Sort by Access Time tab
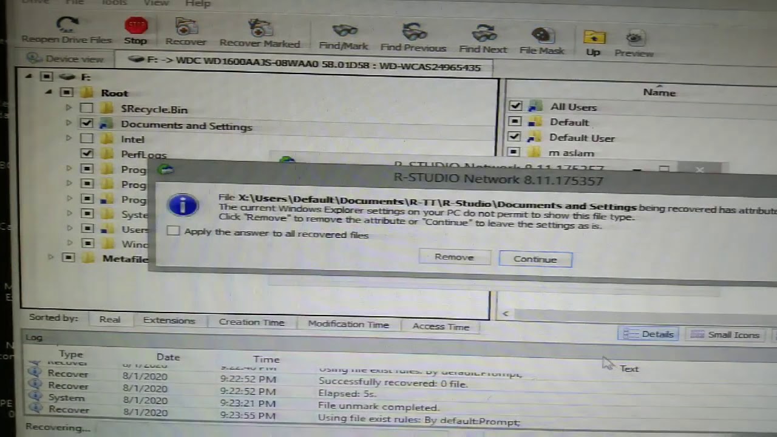 tap(441, 327)
